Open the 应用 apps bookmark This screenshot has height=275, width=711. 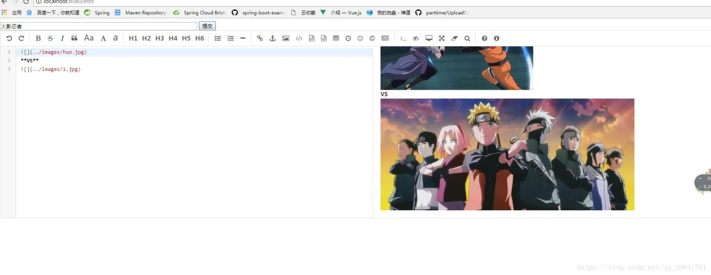click(x=12, y=13)
